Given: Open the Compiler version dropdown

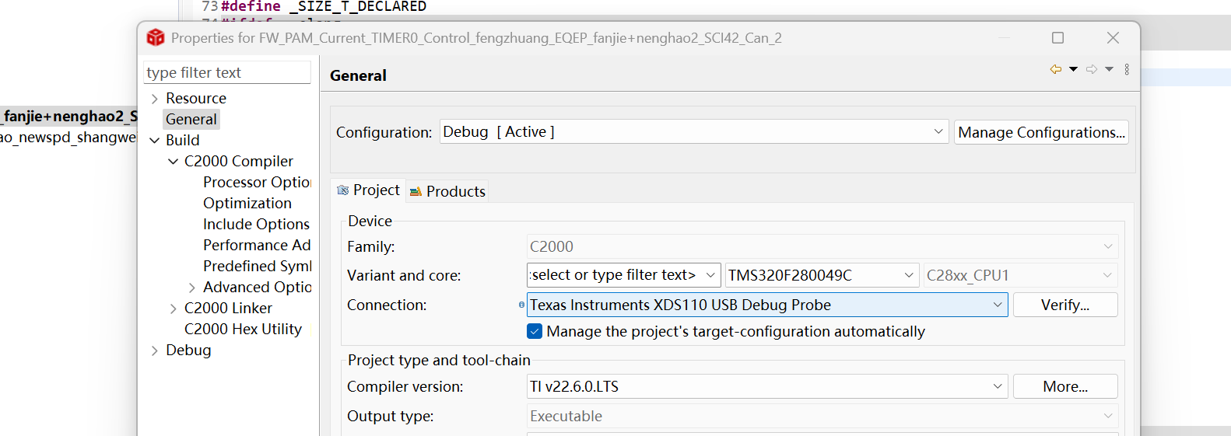Looking at the screenshot, I should click(x=767, y=386).
